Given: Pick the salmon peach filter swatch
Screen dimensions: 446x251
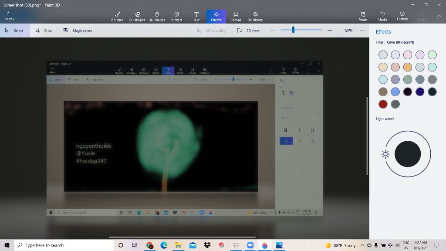Looking at the screenshot, I should point(395,67).
